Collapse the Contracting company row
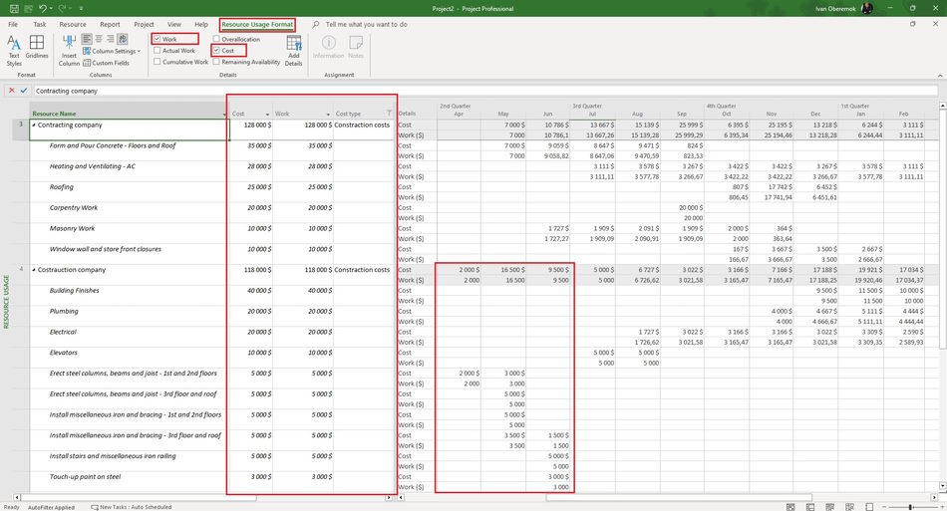This screenshot has width=947, height=511. [34, 125]
